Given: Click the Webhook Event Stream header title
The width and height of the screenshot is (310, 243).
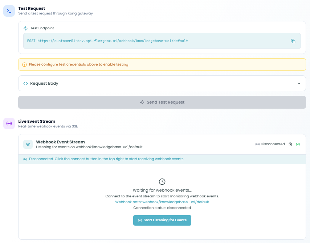Looking at the screenshot, I should point(60,142).
